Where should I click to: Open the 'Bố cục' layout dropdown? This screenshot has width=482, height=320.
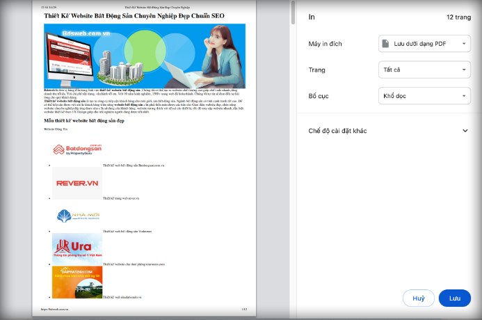424,96
